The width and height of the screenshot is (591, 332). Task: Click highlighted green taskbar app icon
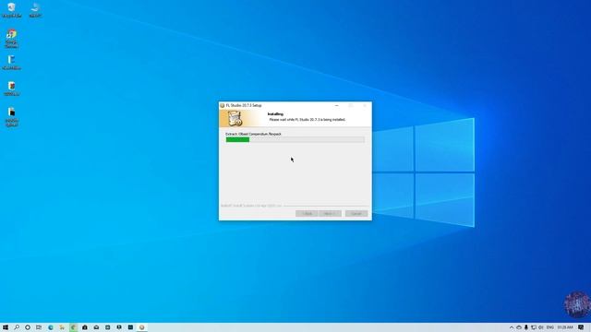point(74,327)
